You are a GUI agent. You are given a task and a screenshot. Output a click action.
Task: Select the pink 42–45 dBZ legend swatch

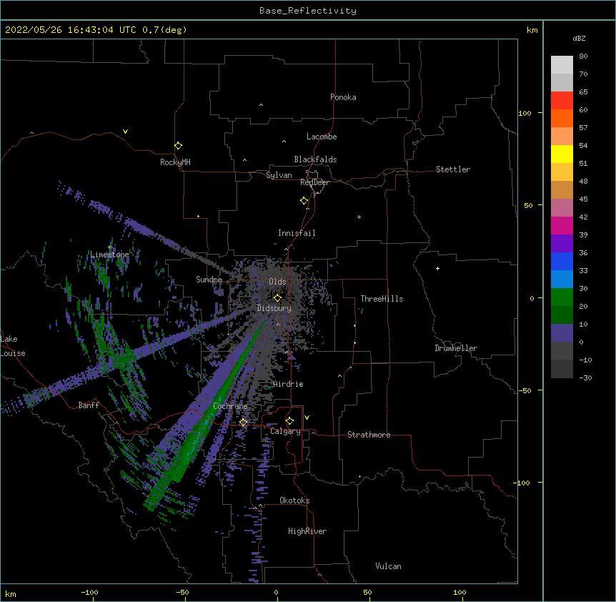point(562,207)
